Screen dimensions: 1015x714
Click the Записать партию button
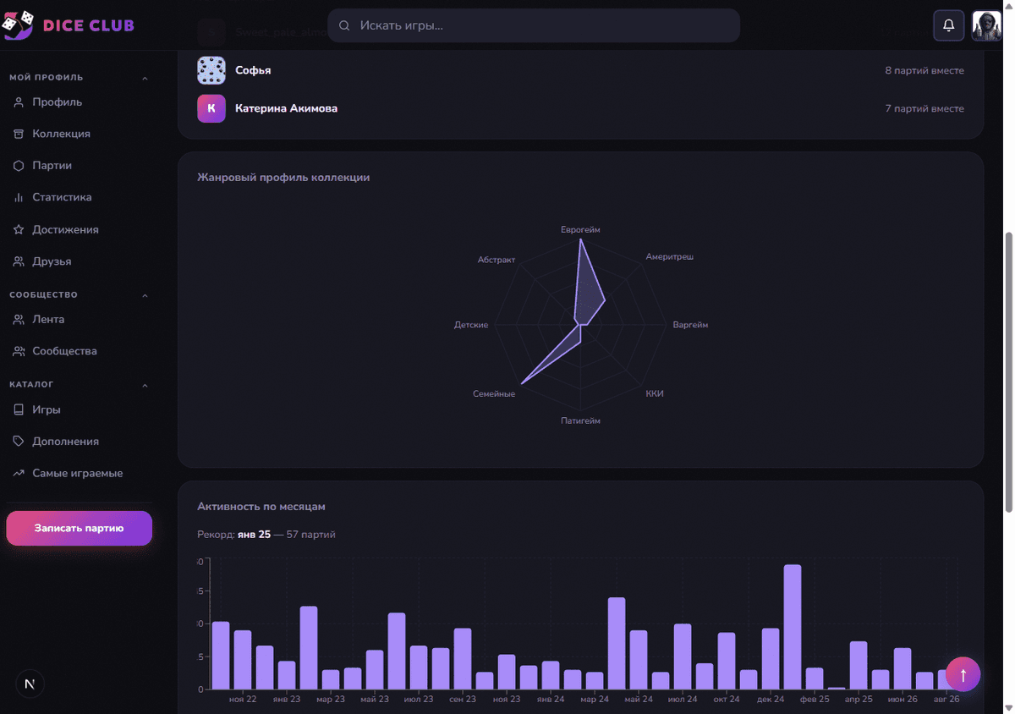79,528
